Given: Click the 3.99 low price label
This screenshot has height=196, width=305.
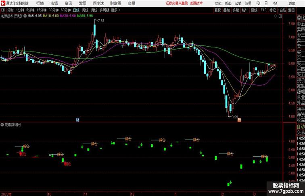Looking at the screenshot, I should point(235,117).
